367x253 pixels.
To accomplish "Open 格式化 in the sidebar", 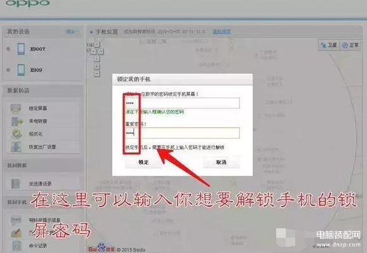I will coord(43,134).
